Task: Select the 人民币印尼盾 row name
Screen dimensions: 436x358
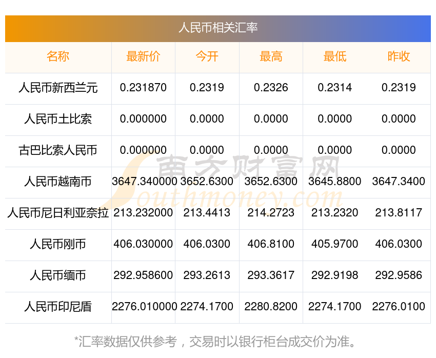Action: click(58, 307)
